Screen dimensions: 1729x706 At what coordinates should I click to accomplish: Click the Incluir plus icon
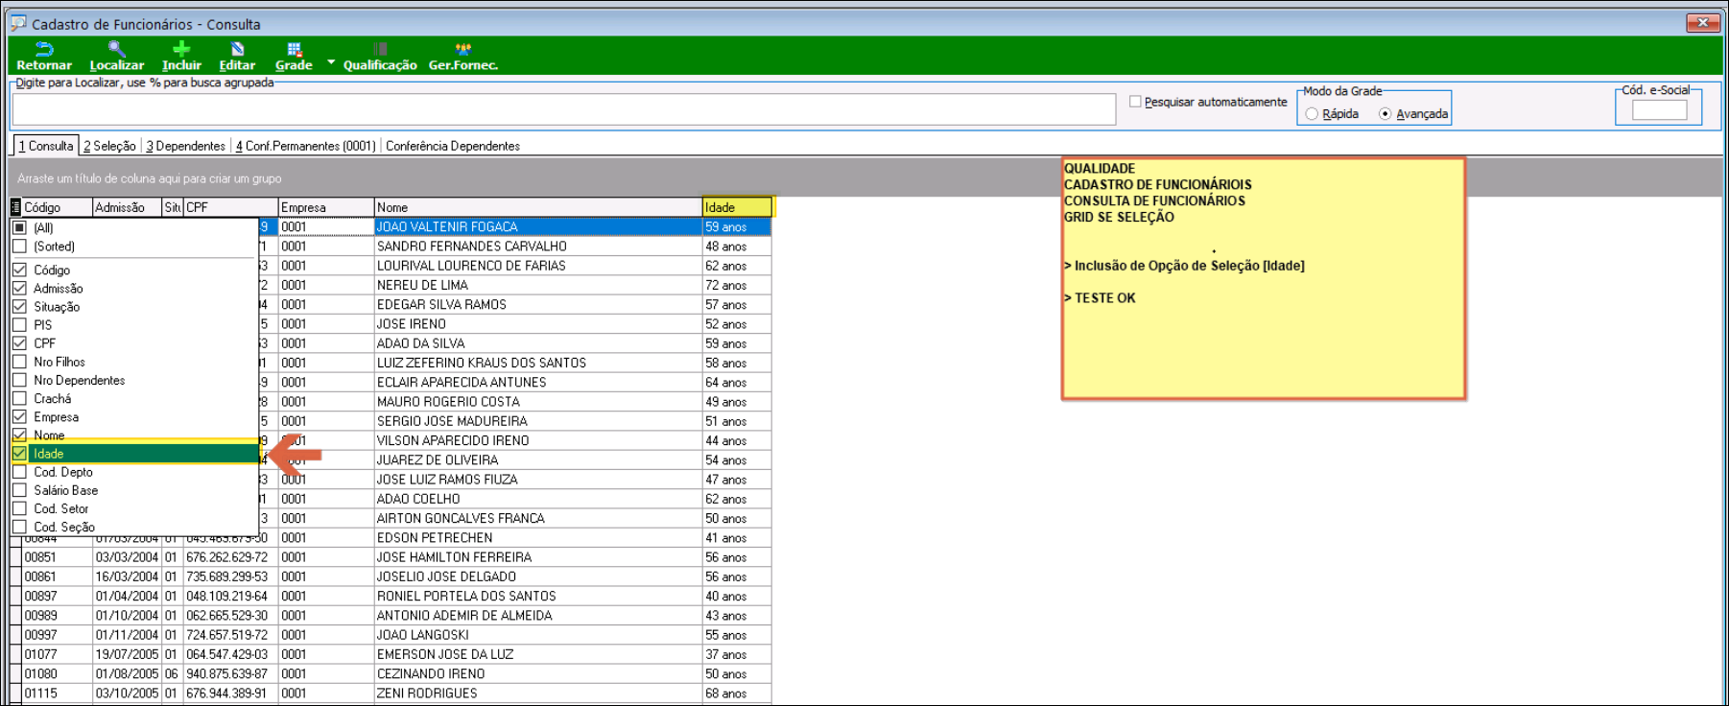click(x=181, y=50)
